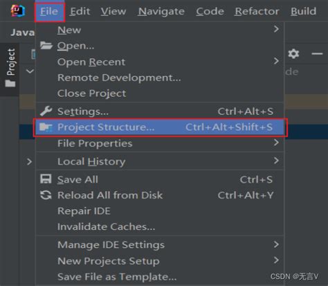The height and width of the screenshot is (286, 328).
Task: Open the gear options in tool window
Action: click(293, 53)
